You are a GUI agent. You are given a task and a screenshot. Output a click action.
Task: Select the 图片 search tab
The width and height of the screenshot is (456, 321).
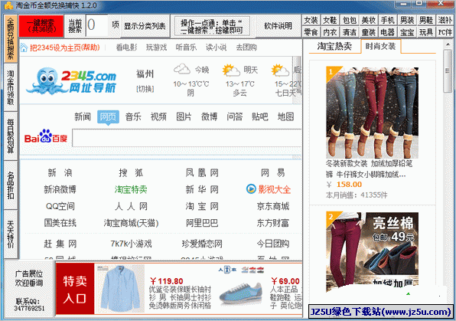coord(184,116)
